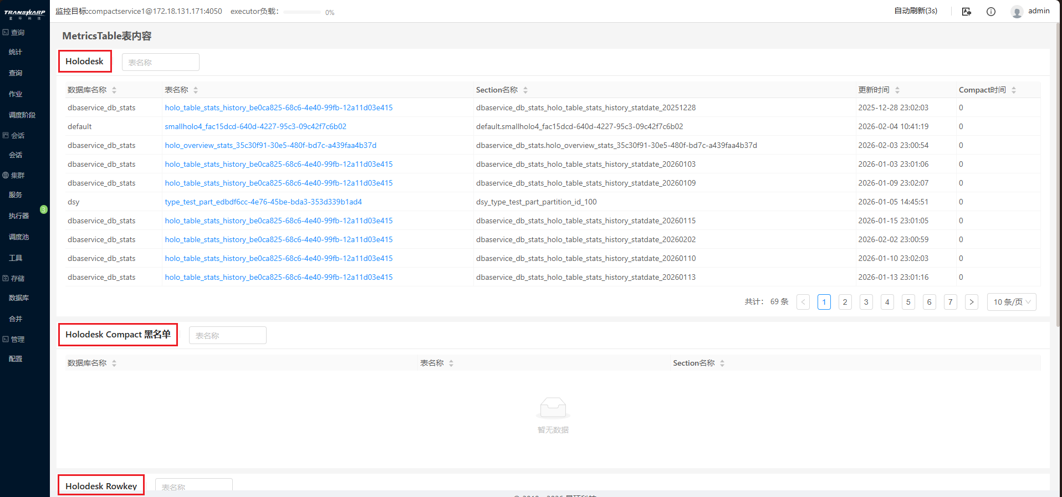
Task: Open the 10 条/页 page size dropdown
Action: (1011, 302)
